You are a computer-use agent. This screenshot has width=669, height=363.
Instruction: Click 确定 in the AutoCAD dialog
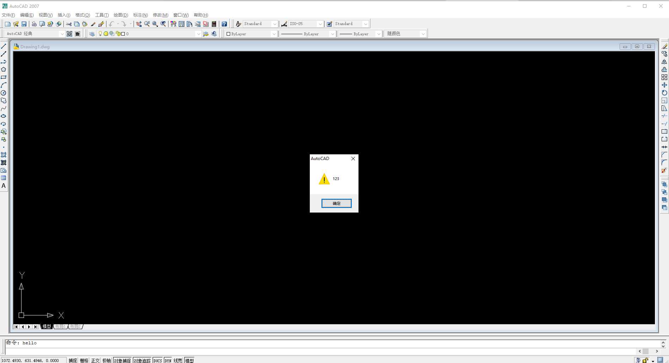click(336, 203)
